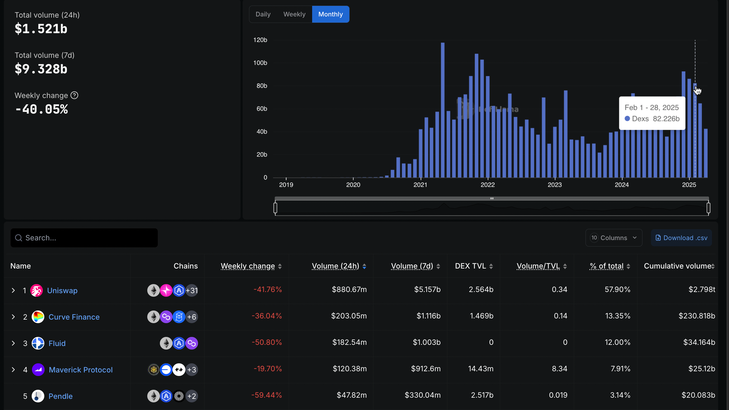This screenshot has width=729, height=410.
Task: Click pink Unichain icon in Uniswap row
Action: (166, 290)
